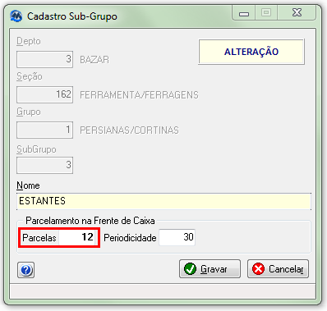Click the Seção field showing 162
The image size is (327, 311).
(44, 94)
